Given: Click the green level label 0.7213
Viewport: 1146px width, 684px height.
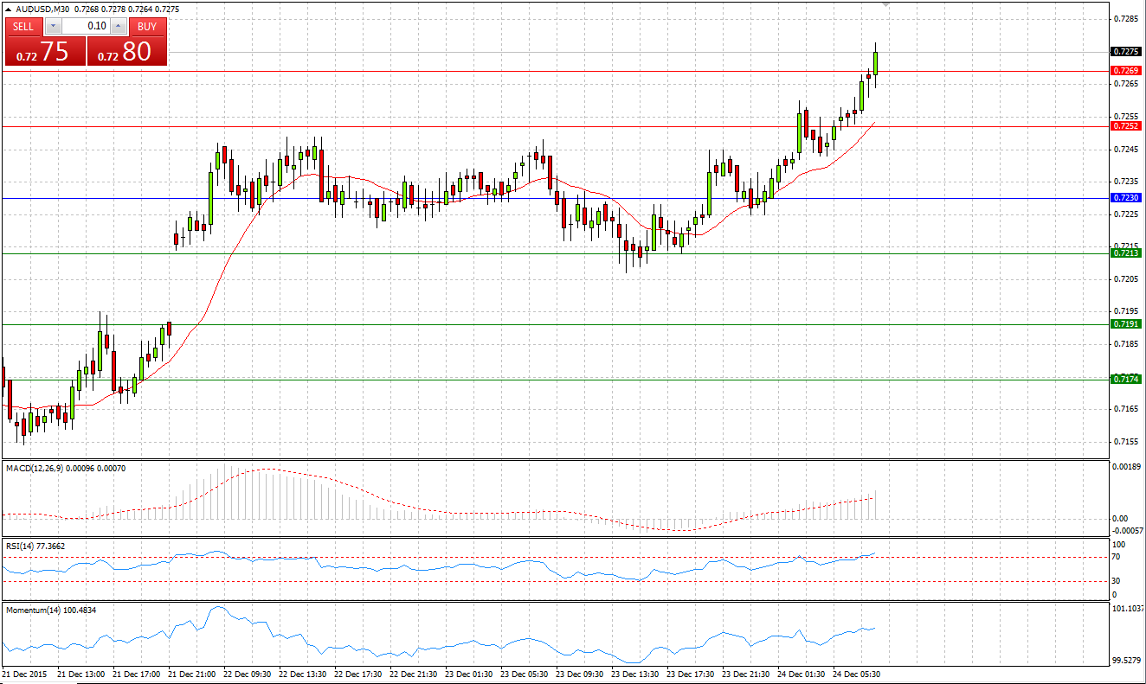Looking at the screenshot, I should [1126, 253].
